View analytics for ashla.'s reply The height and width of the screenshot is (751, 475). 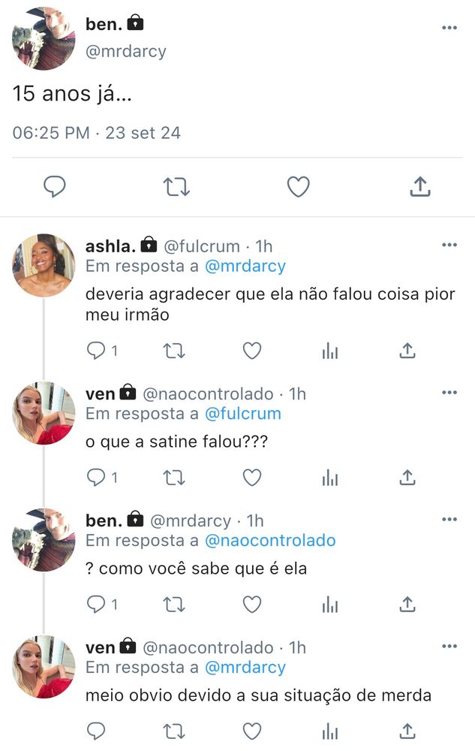(330, 351)
